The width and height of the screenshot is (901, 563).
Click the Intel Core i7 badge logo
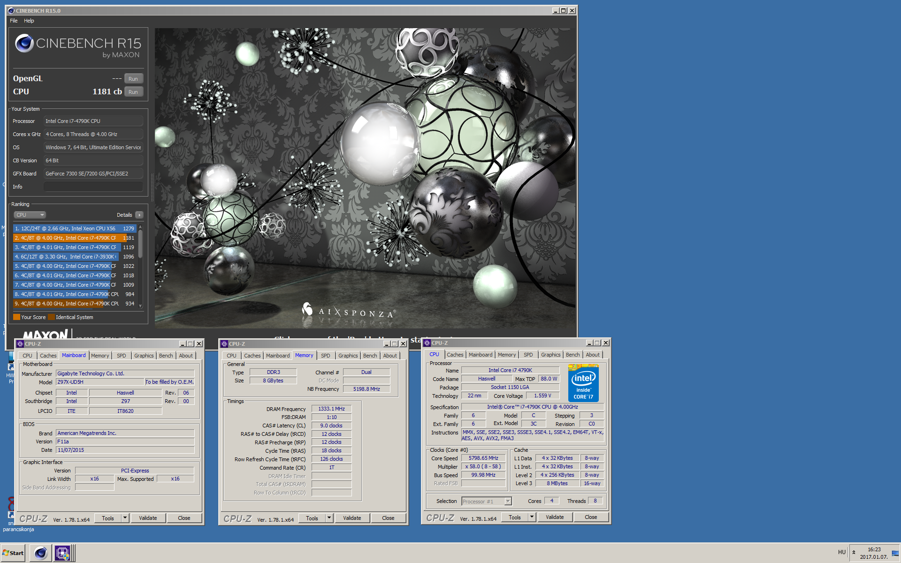click(x=583, y=383)
